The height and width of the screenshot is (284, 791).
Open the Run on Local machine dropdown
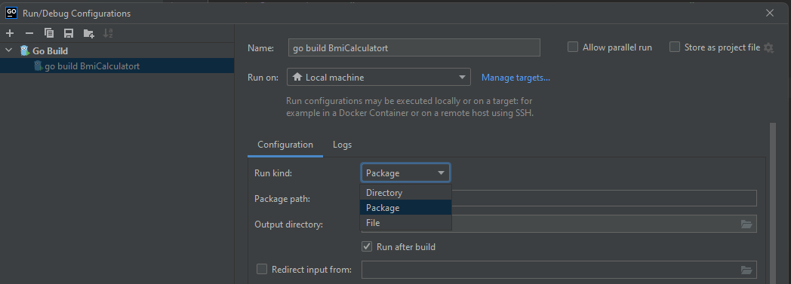coord(378,77)
